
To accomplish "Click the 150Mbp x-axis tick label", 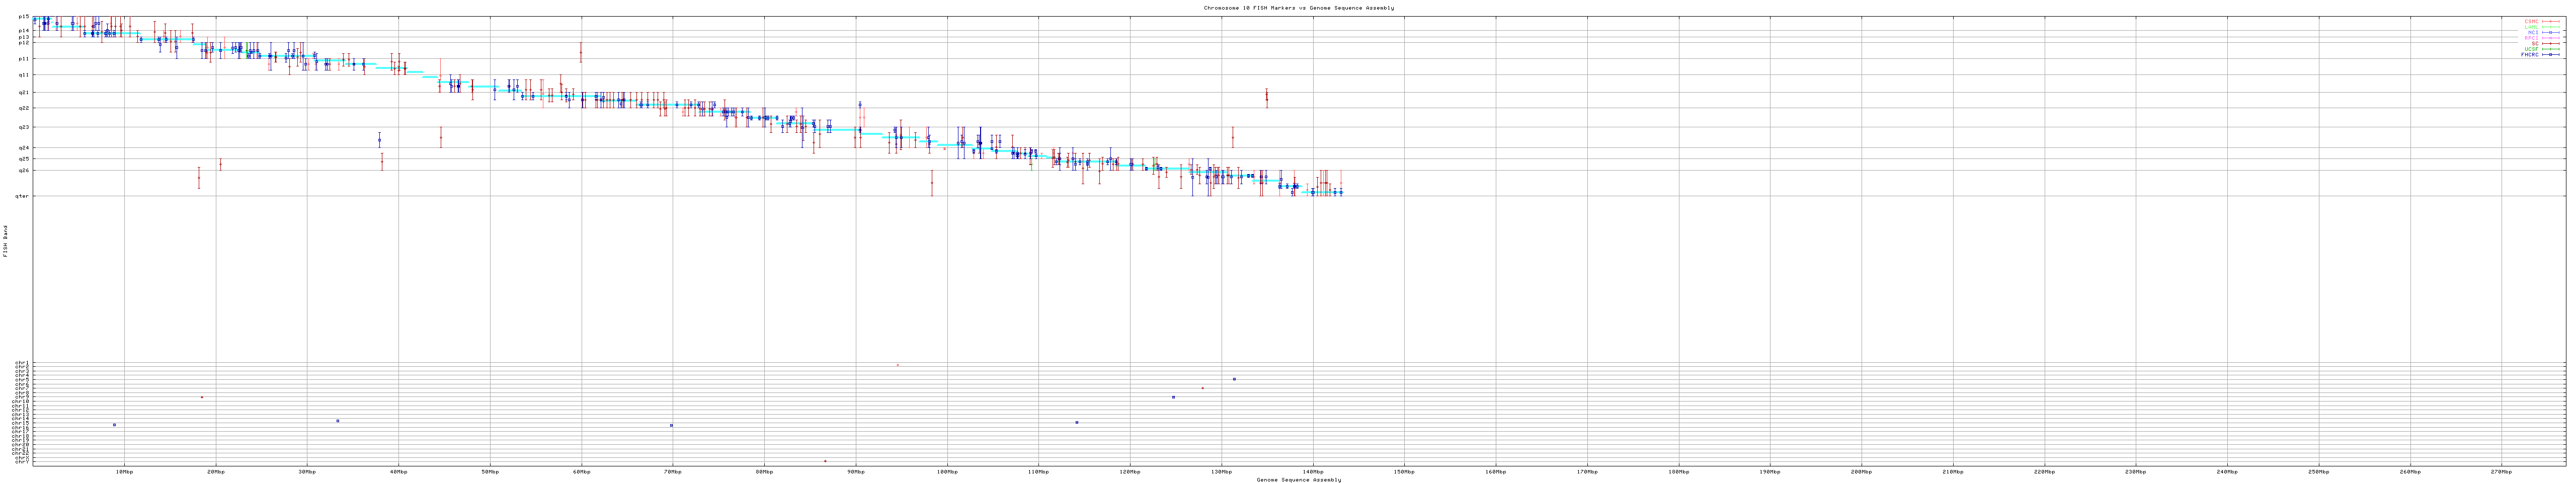I will (1404, 472).
